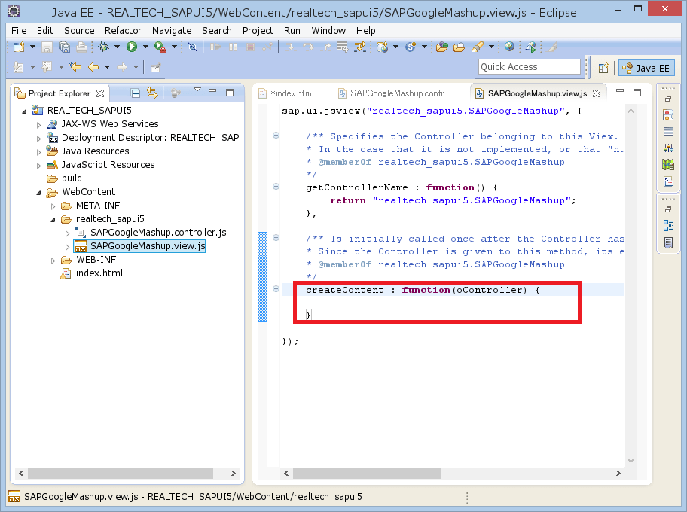Screen dimensions: 687x512
Task: Maximize the Project Explorer panel
Action: coord(230,93)
